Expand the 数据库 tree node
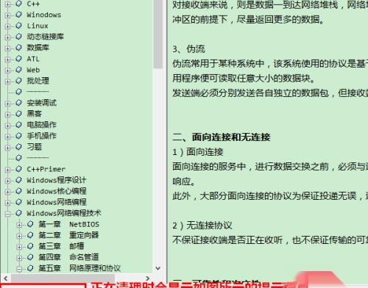Screen dimensions: 368x288 point(7,48)
